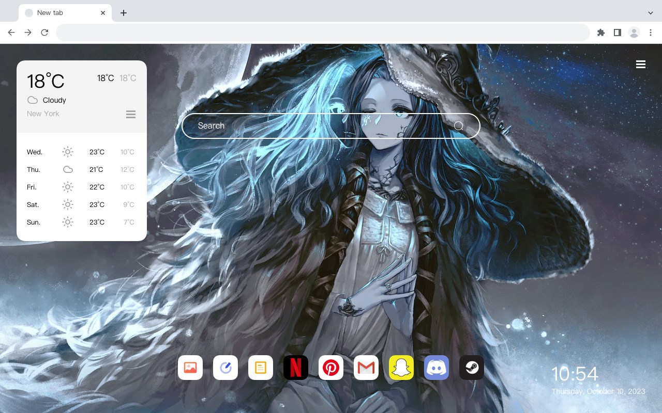Screen dimensions: 662x413
Task: Open the yellow notes shortcut
Action: (261, 368)
